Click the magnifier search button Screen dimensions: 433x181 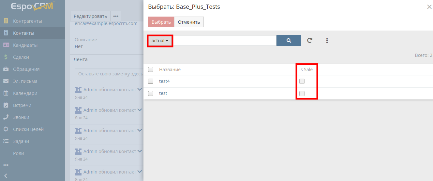point(289,41)
